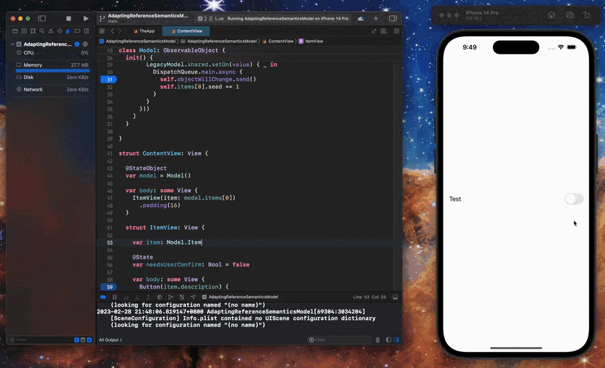605x368 pixels.
Task: Open the Symbol navigator
Action: pos(33,31)
